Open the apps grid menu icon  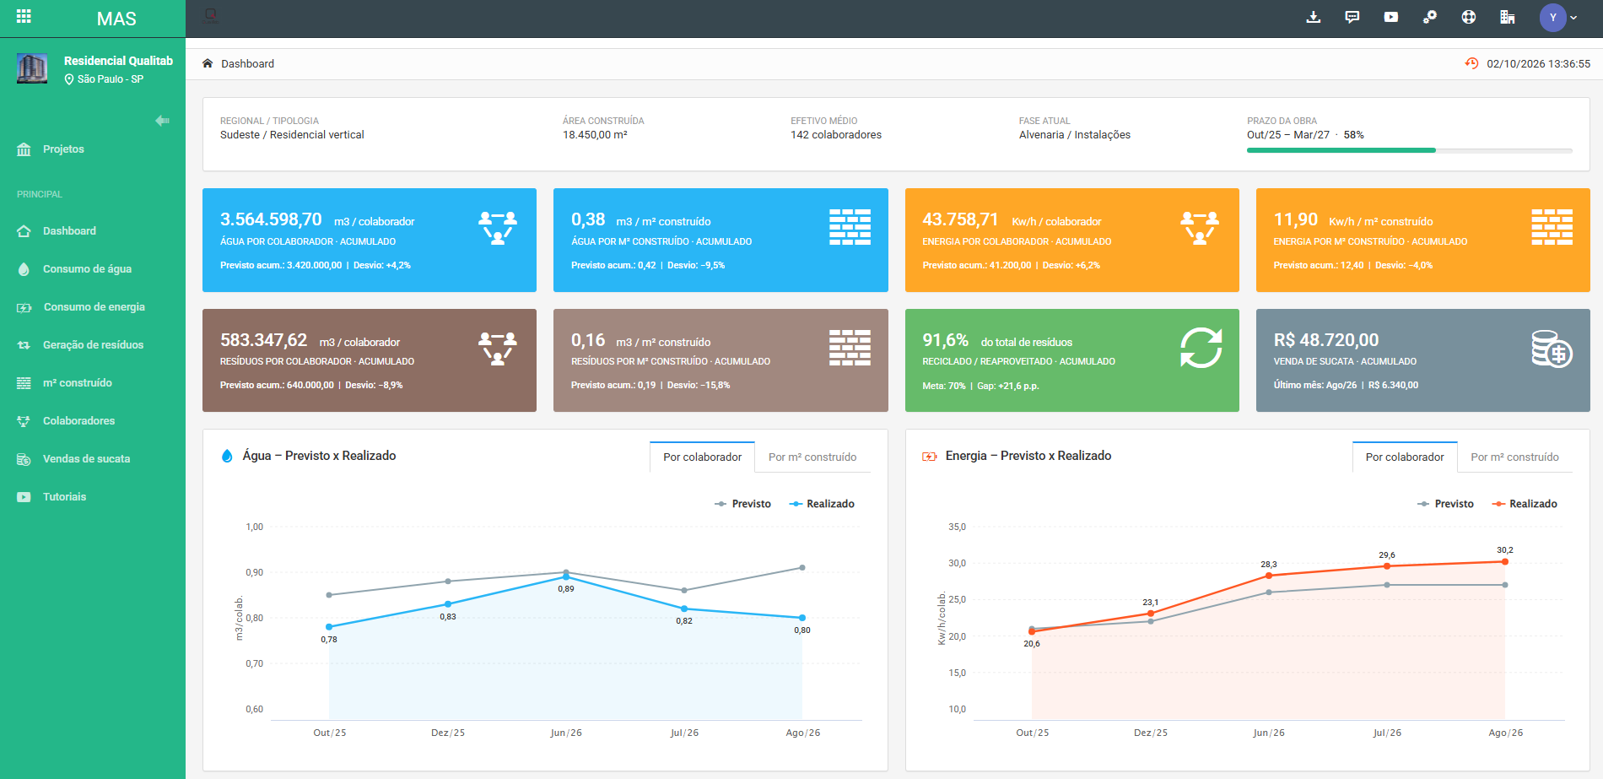(x=24, y=16)
